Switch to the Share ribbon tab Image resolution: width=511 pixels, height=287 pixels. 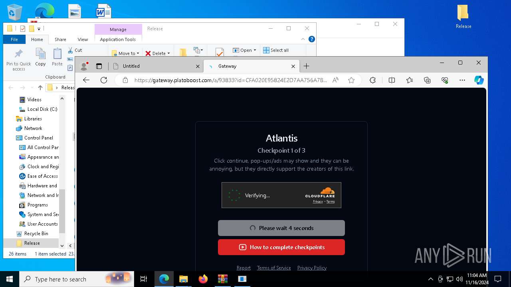(60, 39)
